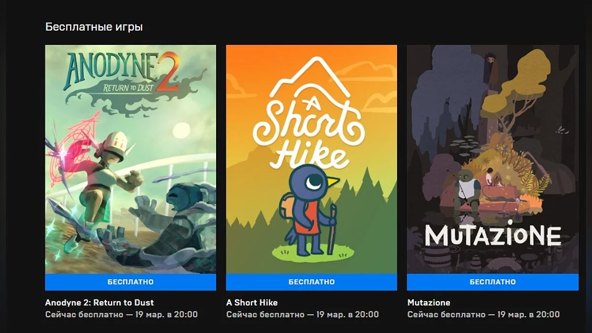Open the Anodyne 2: Return to Dust title link
The width and height of the screenshot is (592, 333).
click(x=100, y=302)
